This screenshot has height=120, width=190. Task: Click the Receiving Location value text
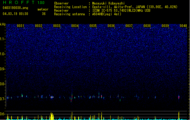135,7
